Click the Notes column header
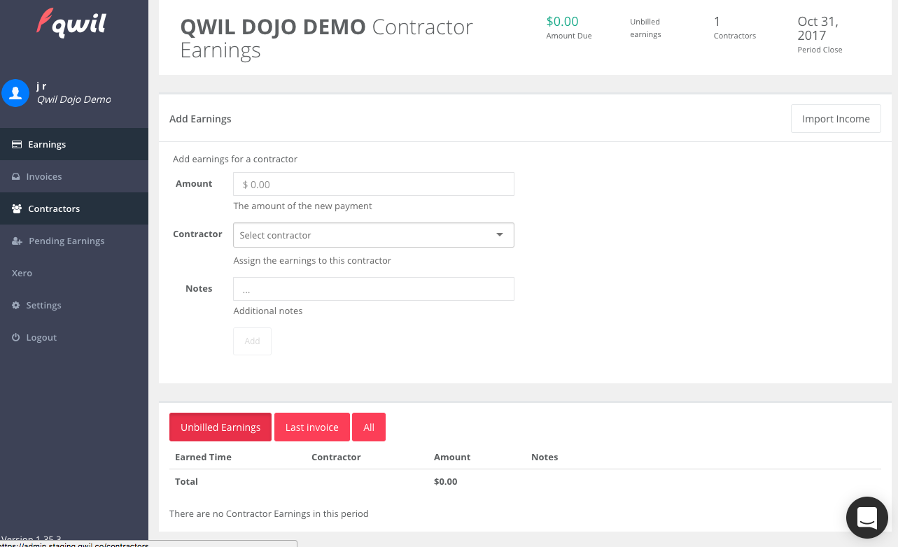This screenshot has width=898, height=547. point(545,457)
